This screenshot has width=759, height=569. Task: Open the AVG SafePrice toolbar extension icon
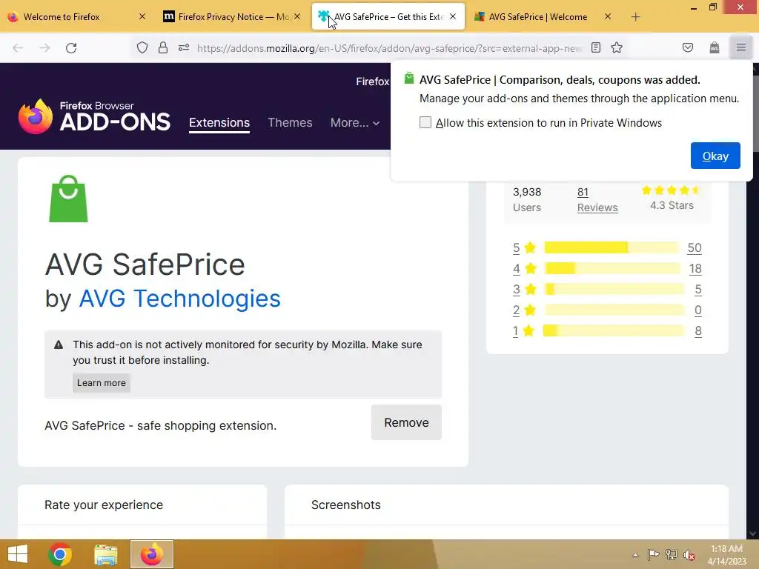pos(715,47)
